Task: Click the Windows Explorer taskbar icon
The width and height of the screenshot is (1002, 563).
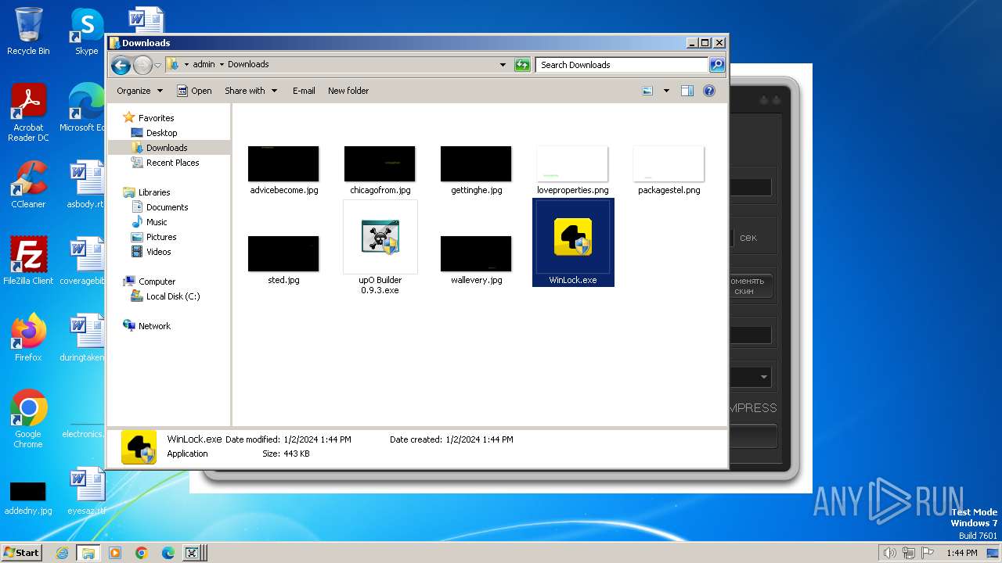Action: click(88, 553)
